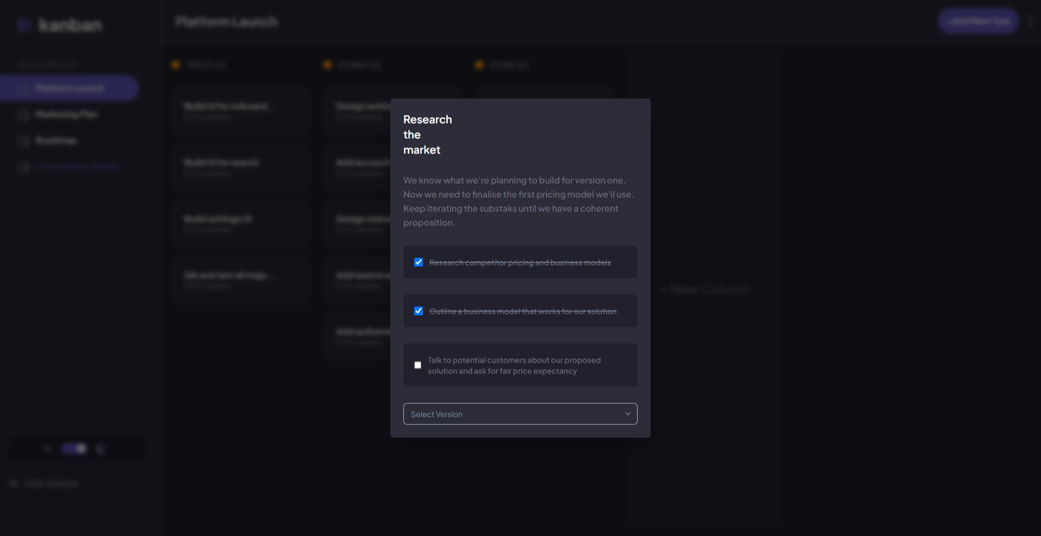Click the sun icon by theme switch

(x=48, y=449)
